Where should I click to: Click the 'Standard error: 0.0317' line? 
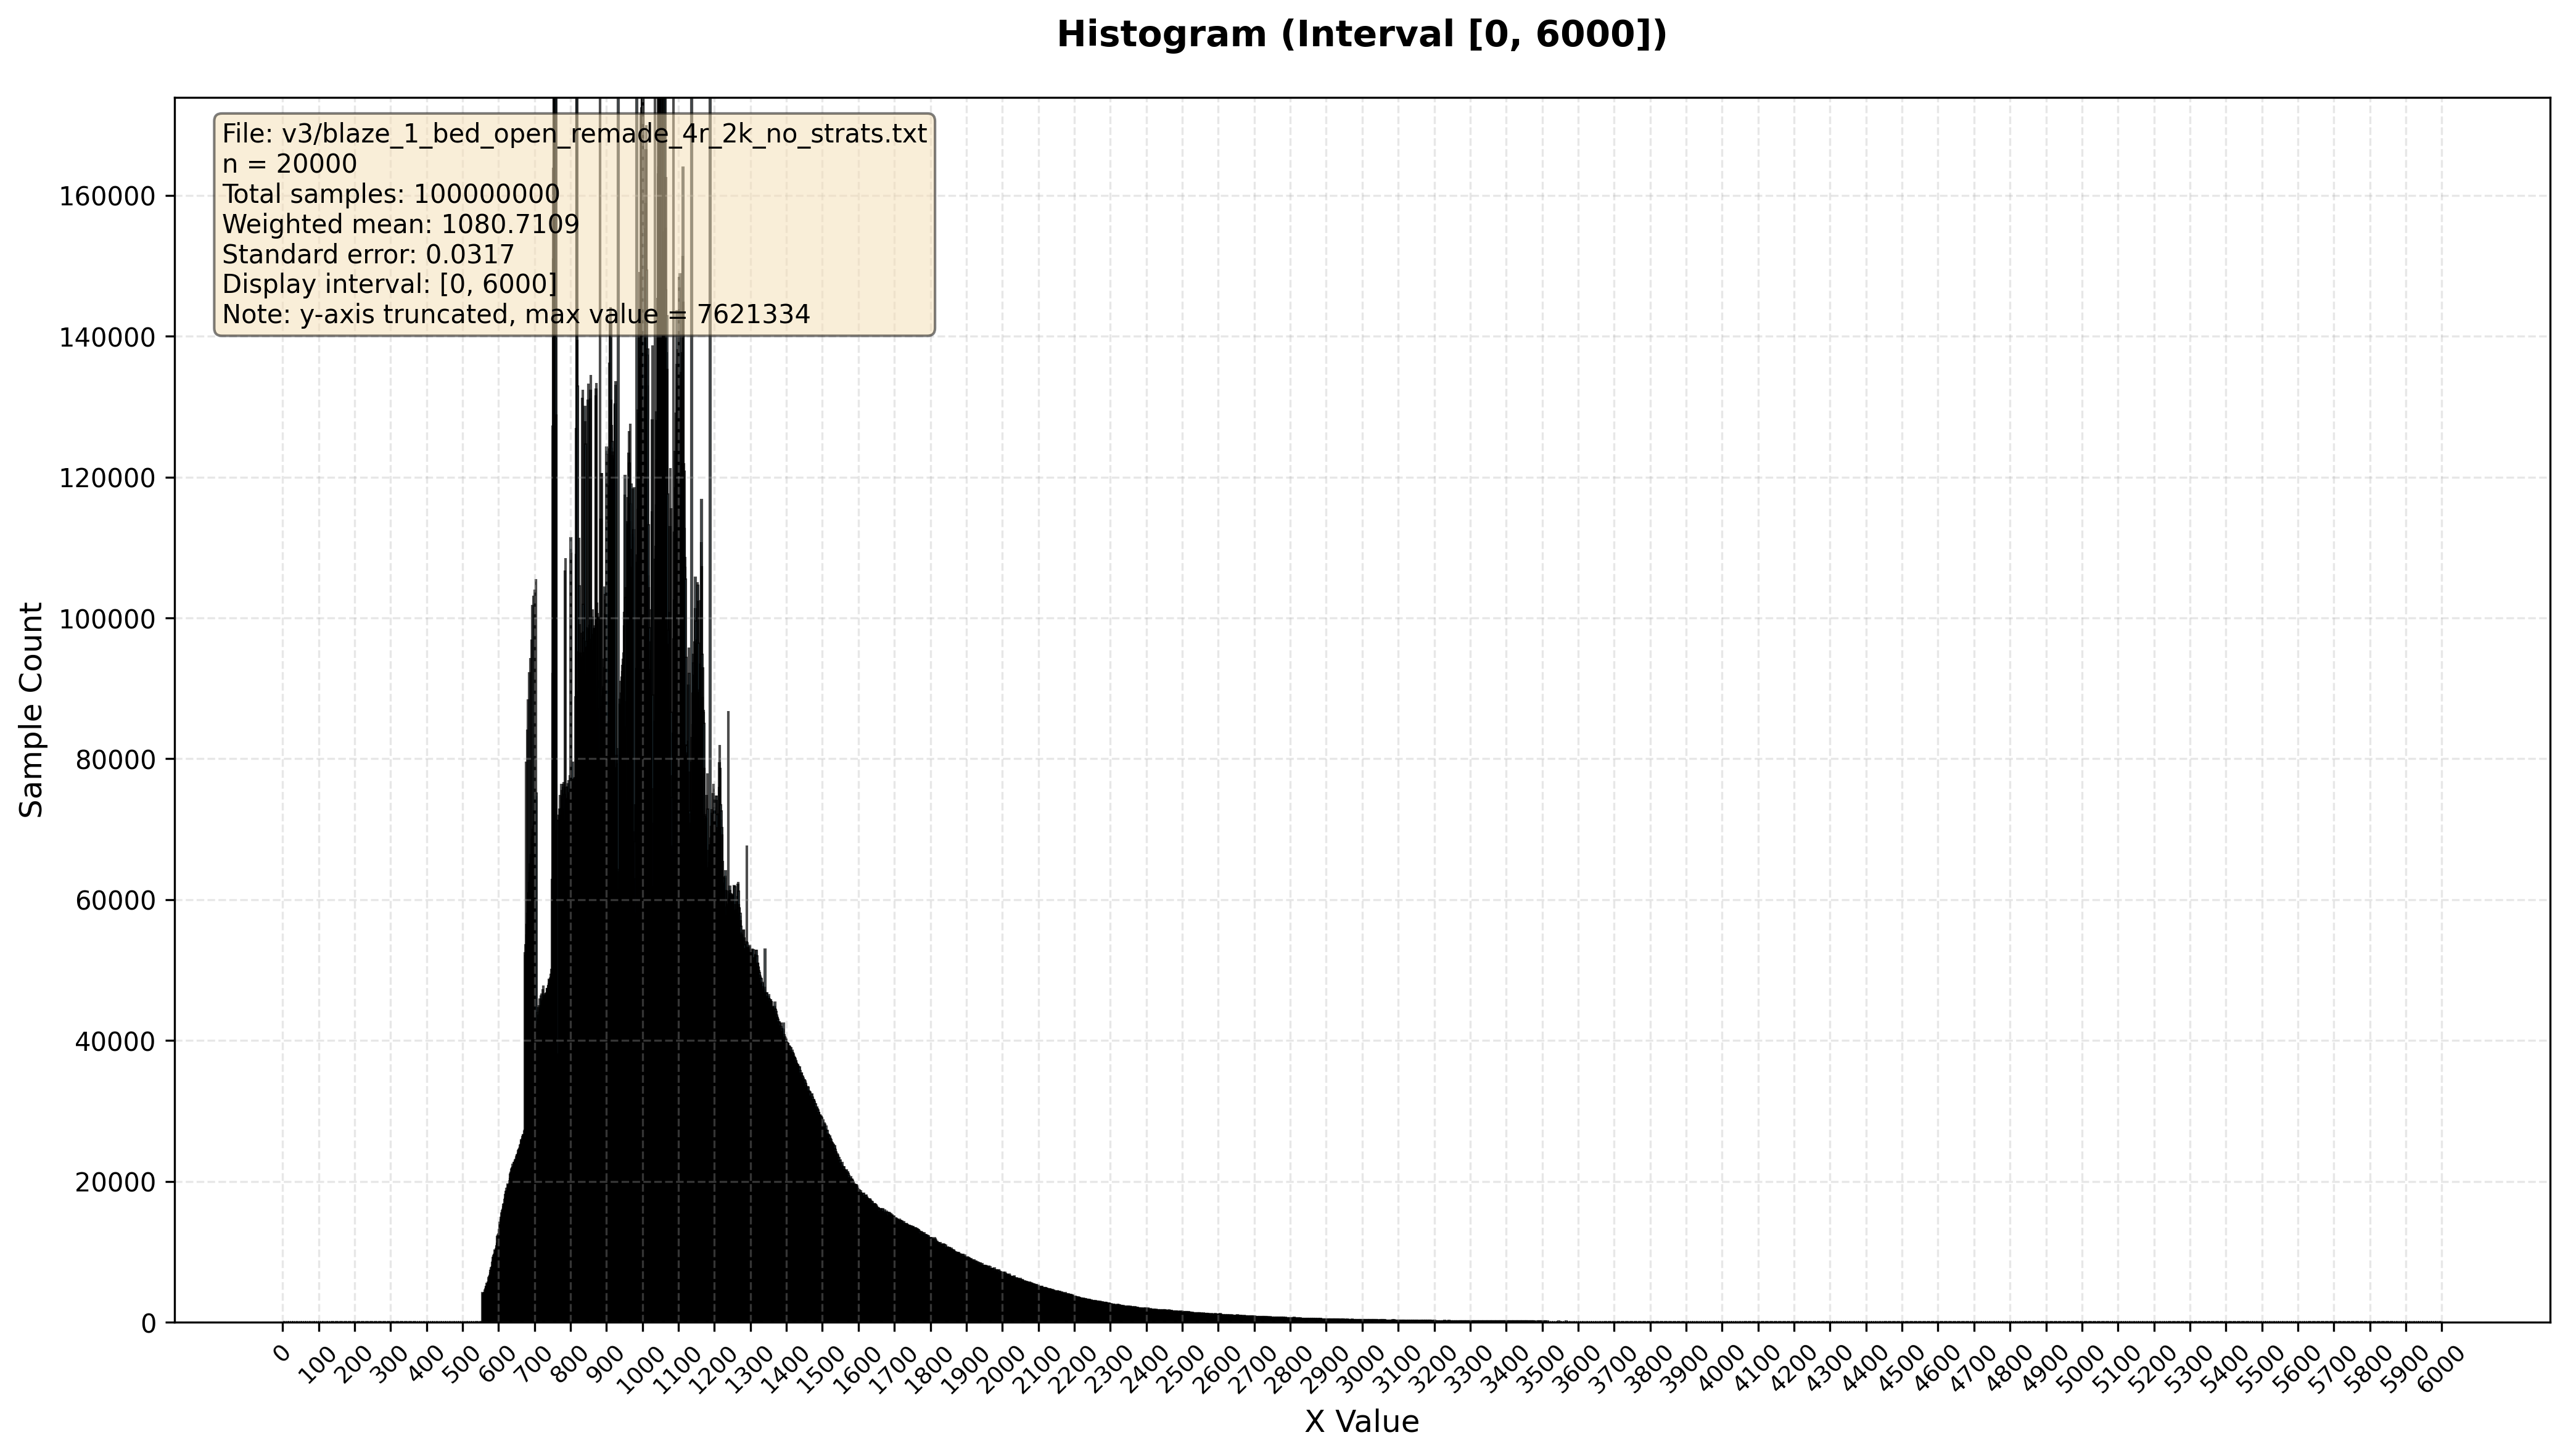coord(368,254)
